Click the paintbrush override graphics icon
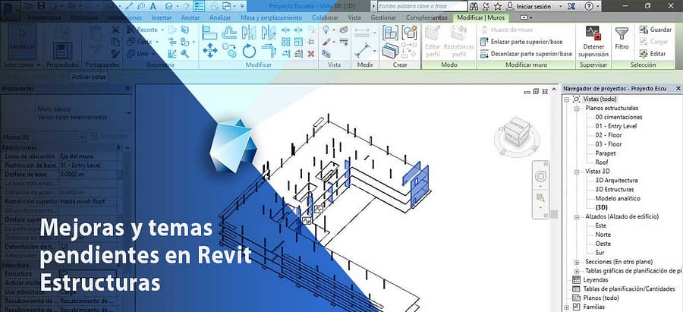683x312 pixels. tap(326, 42)
